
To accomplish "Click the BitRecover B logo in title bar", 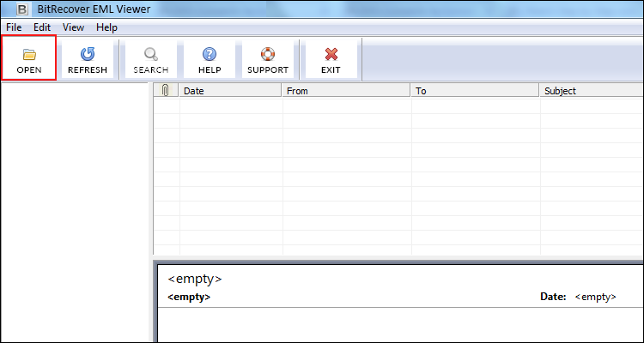I will (x=23, y=9).
